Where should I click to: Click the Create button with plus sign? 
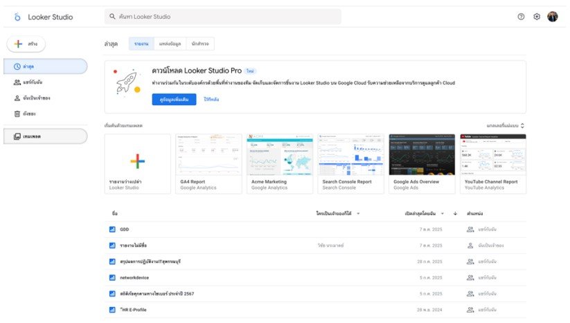(x=26, y=44)
